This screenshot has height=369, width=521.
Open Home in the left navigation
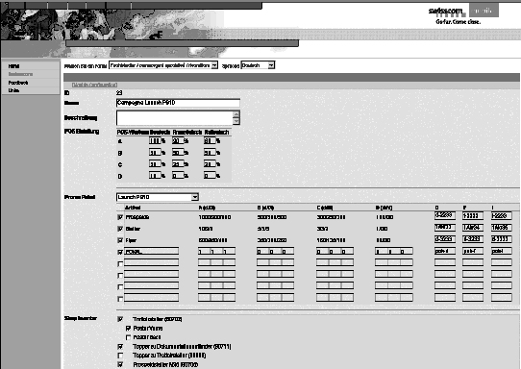[13, 66]
